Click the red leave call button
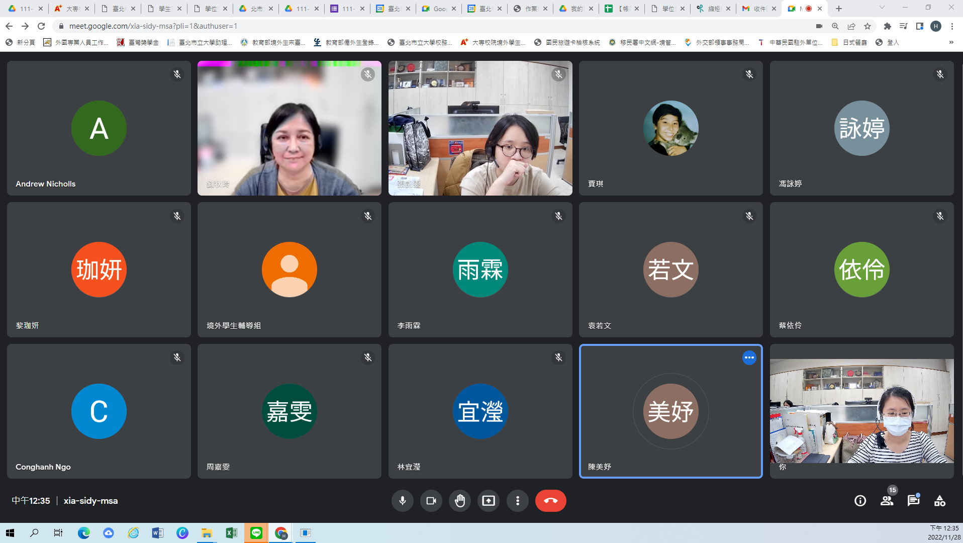This screenshot has height=543, width=963. tap(550, 501)
